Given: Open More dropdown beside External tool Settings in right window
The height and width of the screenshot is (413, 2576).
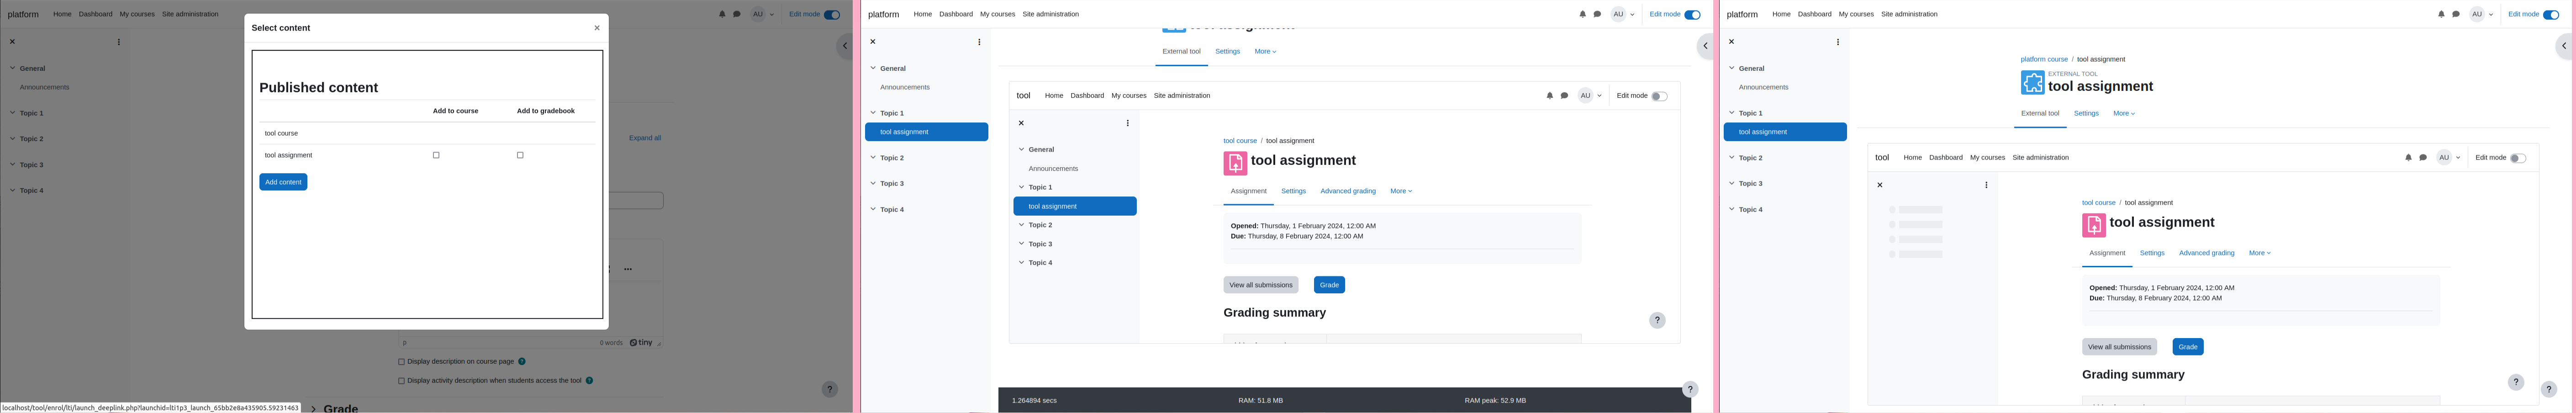Looking at the screenshot, I should coord(2124,113).
